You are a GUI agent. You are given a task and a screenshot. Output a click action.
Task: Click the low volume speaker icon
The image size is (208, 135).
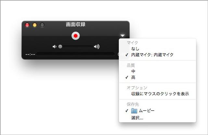(54, 47)
